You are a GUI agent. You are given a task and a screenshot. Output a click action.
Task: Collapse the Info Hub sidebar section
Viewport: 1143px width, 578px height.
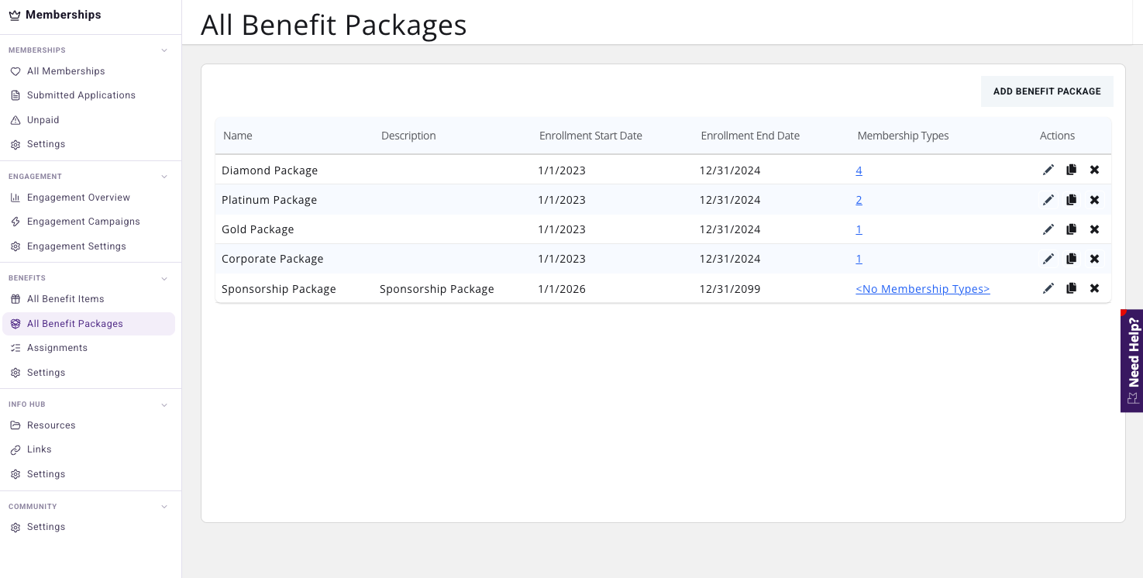click(x=164, y=404)
